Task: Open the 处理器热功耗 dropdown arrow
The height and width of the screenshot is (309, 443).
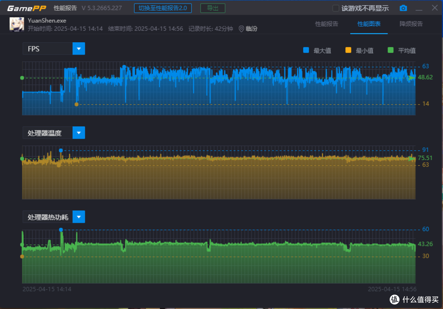Action: click(79, 217)
